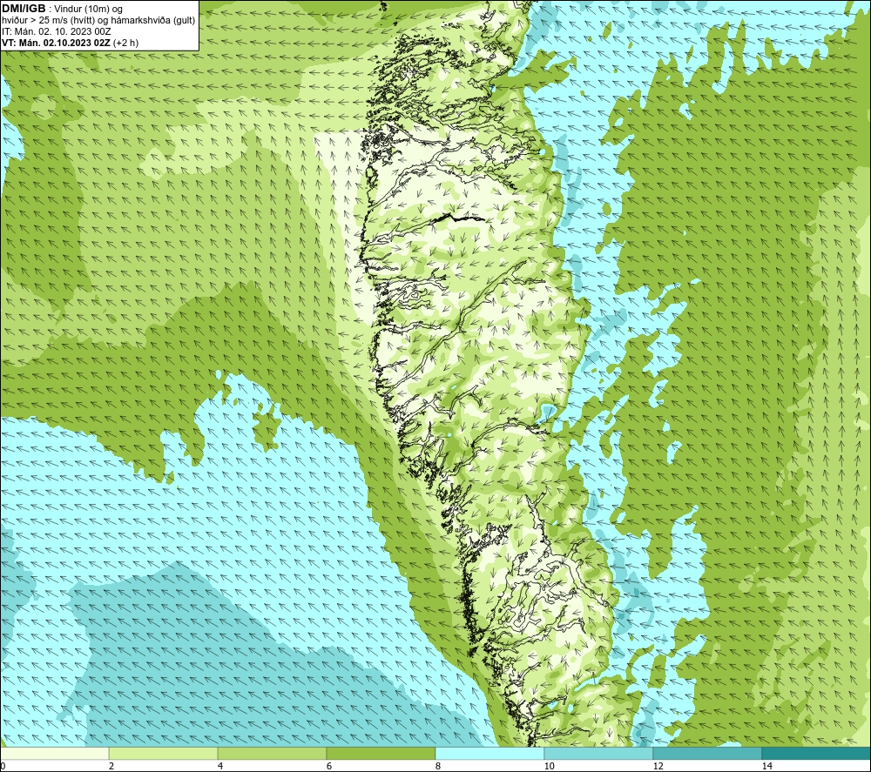Click the 6–8 m/s dark green band
871x772 pixels.
pos(381,753)
